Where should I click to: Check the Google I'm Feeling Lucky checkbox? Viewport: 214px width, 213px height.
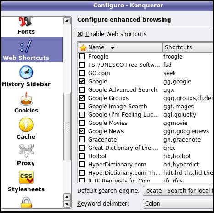pyautogui.click(x=82, y=114)
